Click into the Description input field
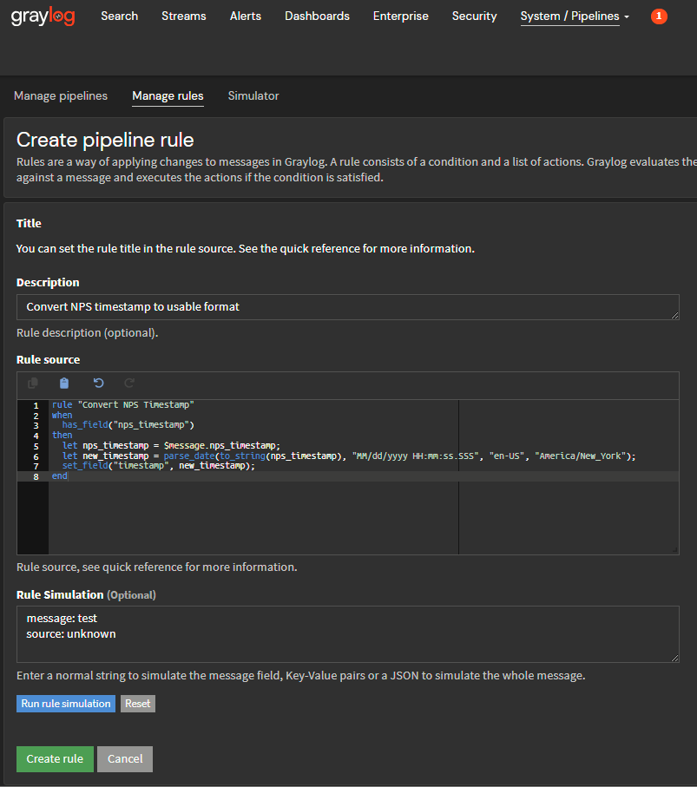697x787 pixels. (347, 307)
